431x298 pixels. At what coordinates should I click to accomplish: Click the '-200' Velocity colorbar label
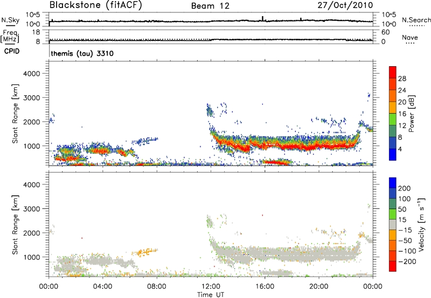(x=407, y=261)
